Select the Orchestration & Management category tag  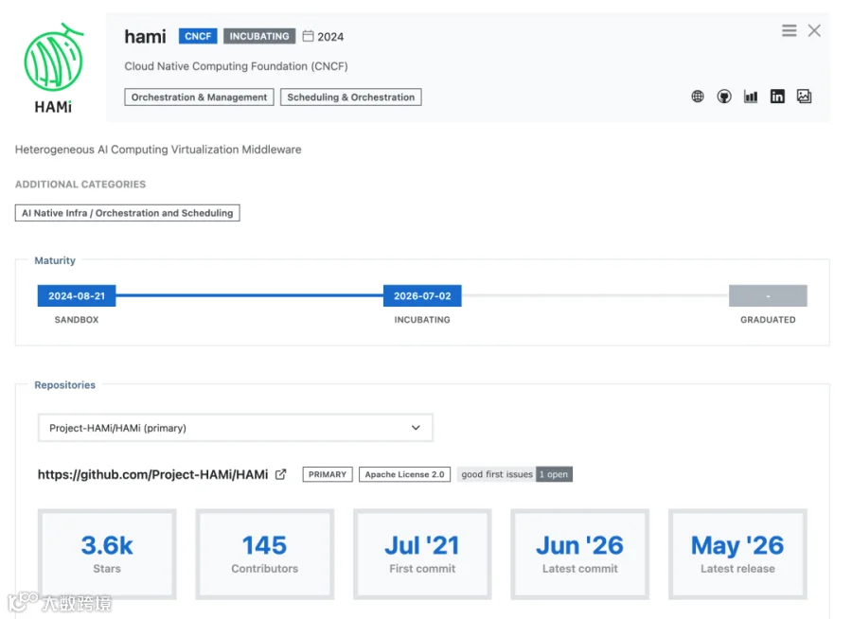click(x=199, y=97)
